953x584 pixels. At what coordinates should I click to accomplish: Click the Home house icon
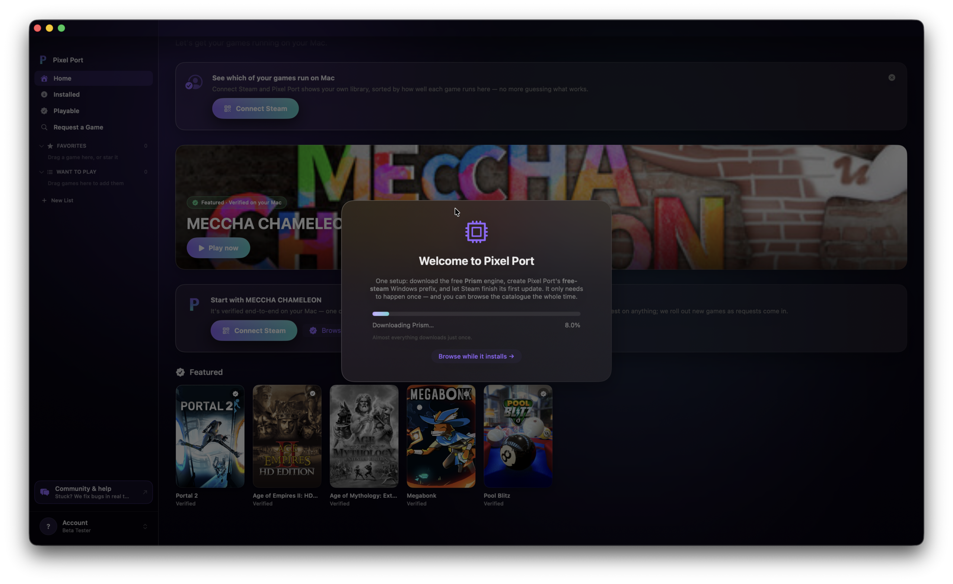point(44,78)
